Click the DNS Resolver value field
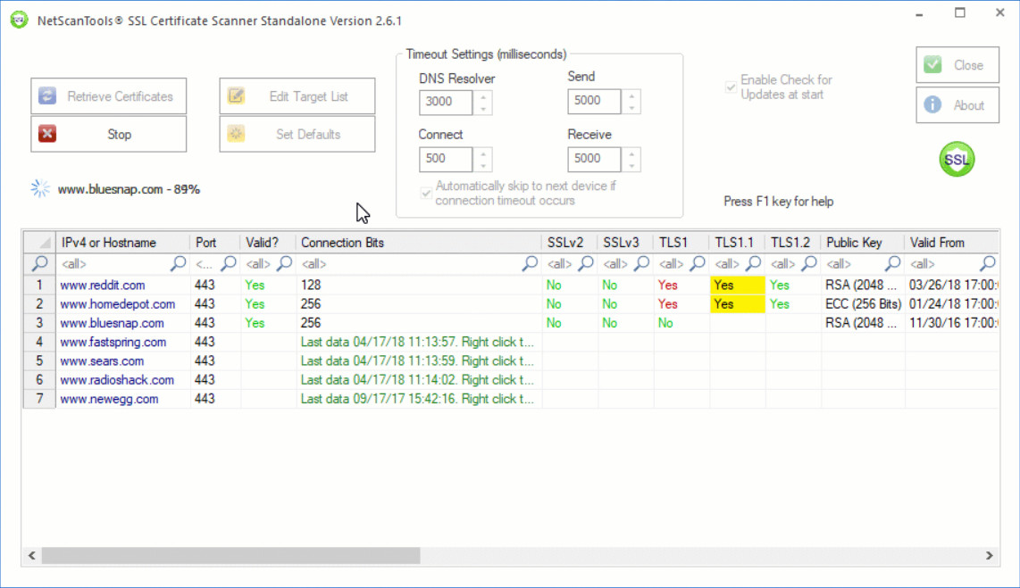Screen dimensions: 1020x588 pyautogui.click(x=446, y=102)
